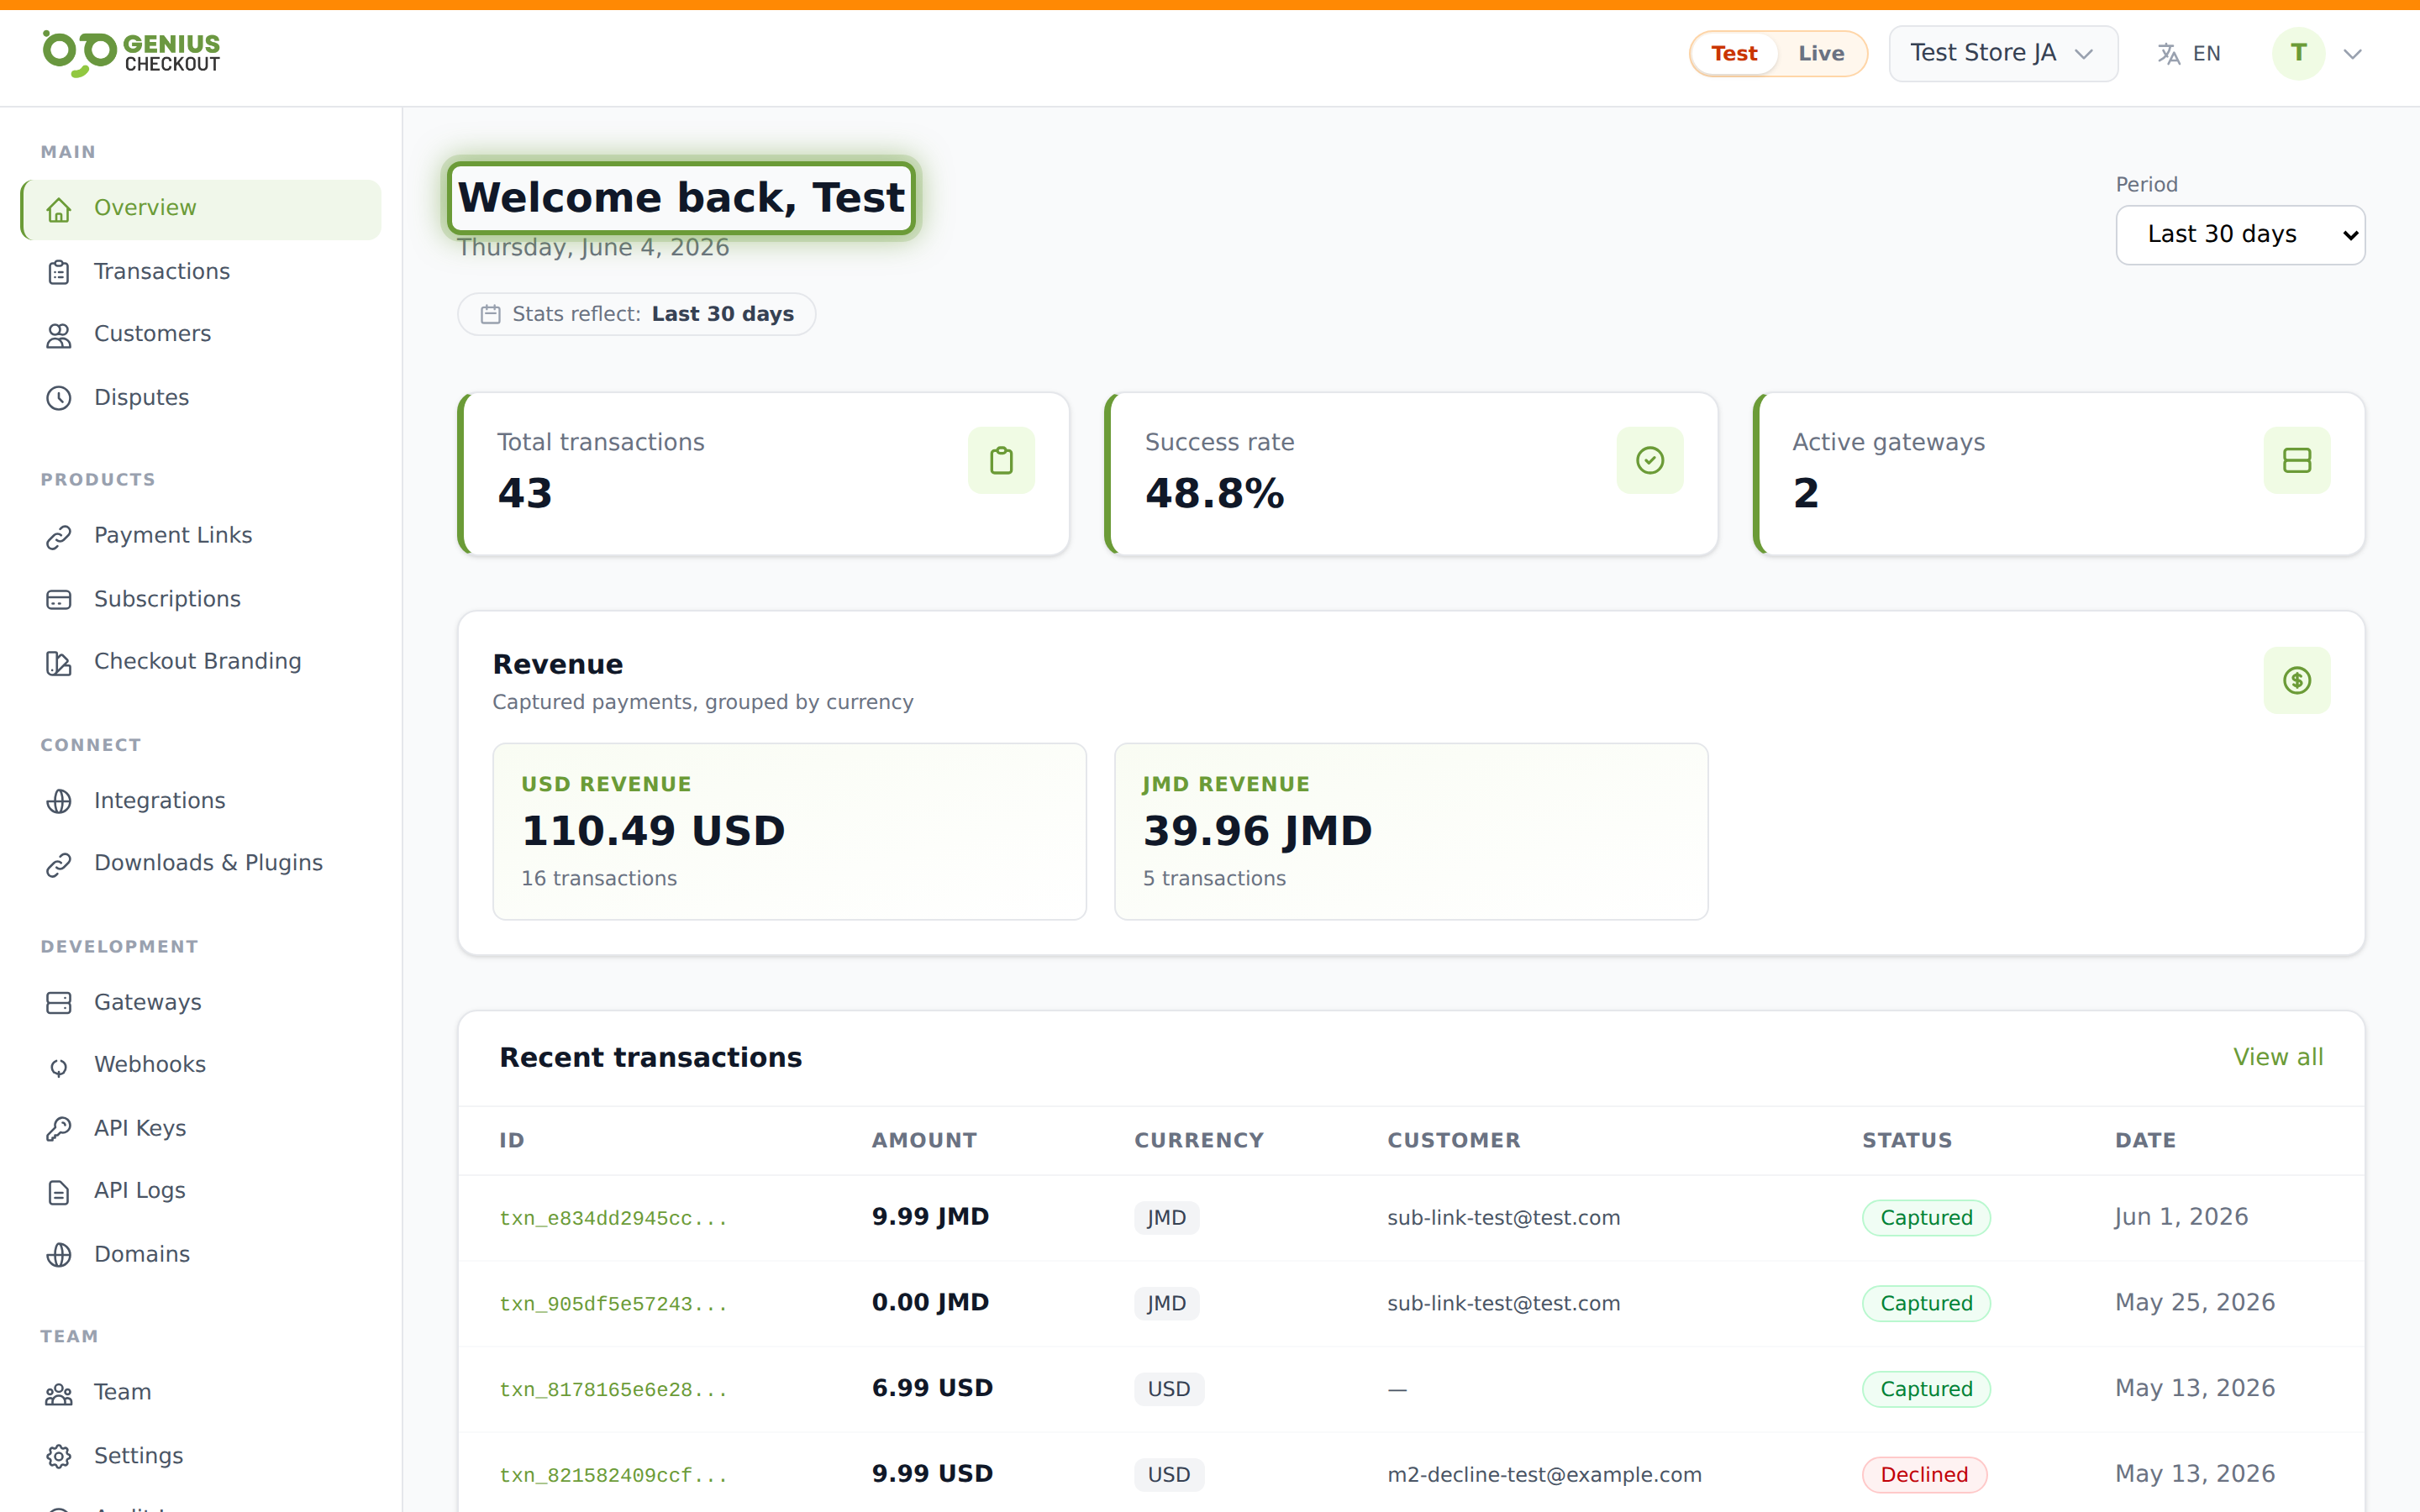Open API Logs
The image size is (2420, 1512).
(x=201, y=1192)
